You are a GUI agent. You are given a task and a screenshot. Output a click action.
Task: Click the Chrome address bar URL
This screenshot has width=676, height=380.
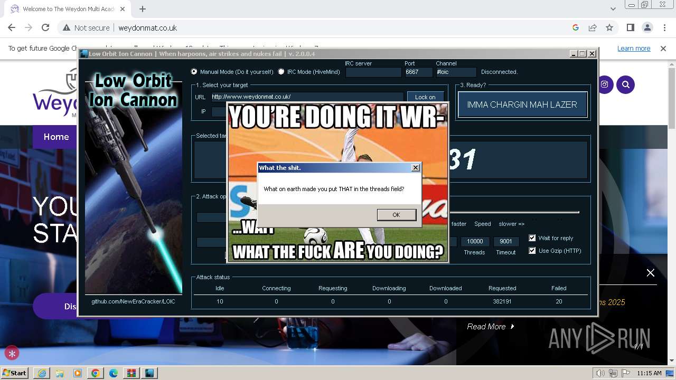(x=148, y=27)
